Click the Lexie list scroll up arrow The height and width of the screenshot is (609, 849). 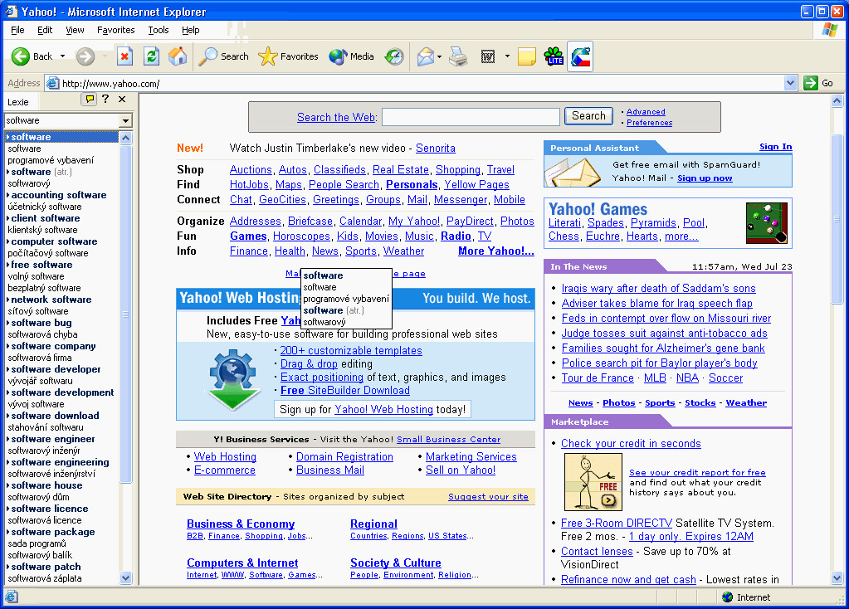[x=125, y=138]
